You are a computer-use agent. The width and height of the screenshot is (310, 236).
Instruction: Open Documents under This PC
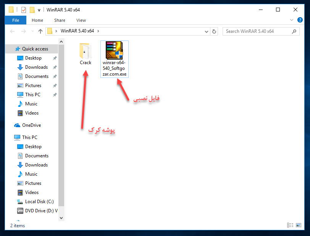[37, 156]
